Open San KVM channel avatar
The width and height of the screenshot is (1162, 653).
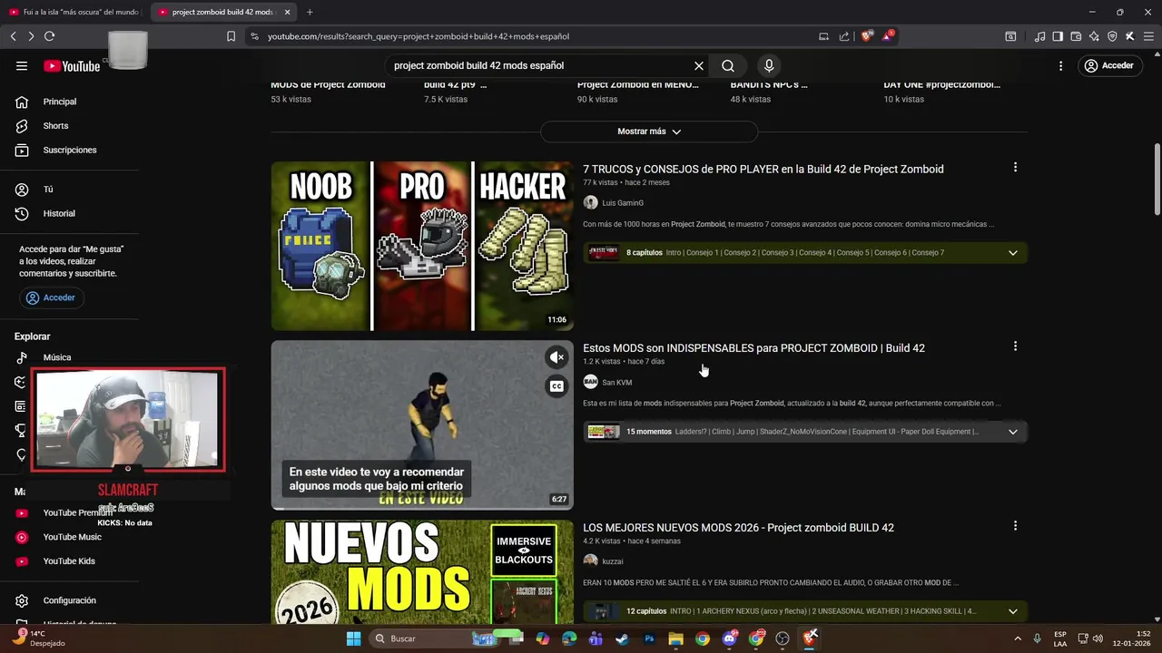(590, 382)
